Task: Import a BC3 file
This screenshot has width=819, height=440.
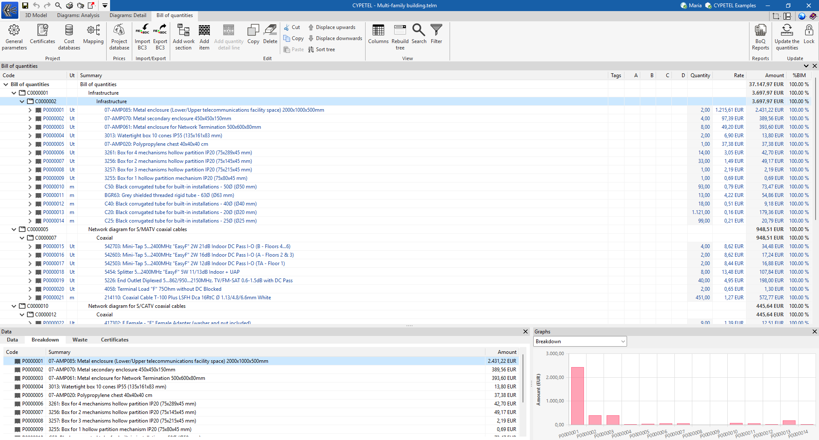Action: pyautogui.click(x=142, y=37)
